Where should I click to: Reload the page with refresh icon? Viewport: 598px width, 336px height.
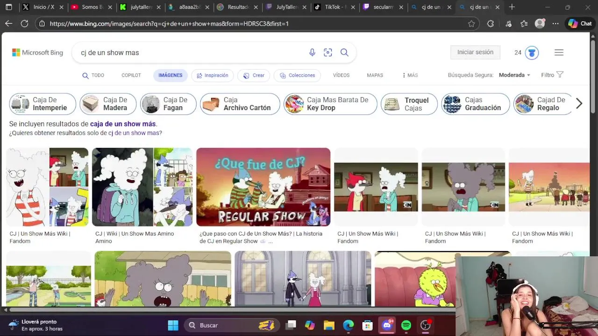coord(24,23)
